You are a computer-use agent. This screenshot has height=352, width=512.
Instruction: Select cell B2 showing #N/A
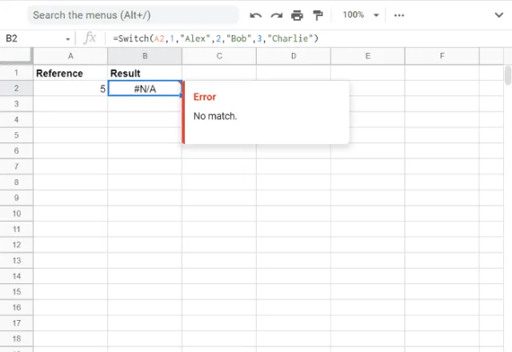tap(145, 89)
